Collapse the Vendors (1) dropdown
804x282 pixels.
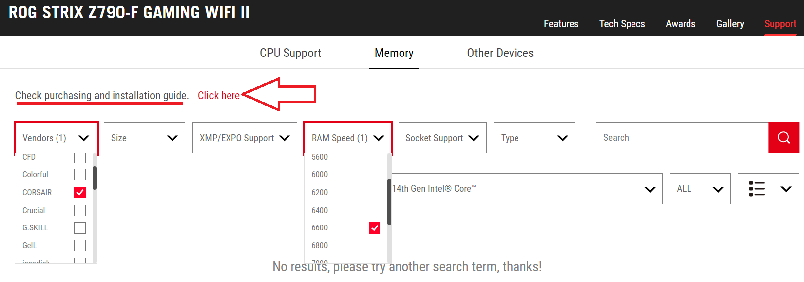point(56,138)
